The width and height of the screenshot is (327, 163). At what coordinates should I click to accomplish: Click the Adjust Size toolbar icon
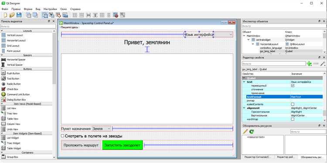click(x=123, y=15)
